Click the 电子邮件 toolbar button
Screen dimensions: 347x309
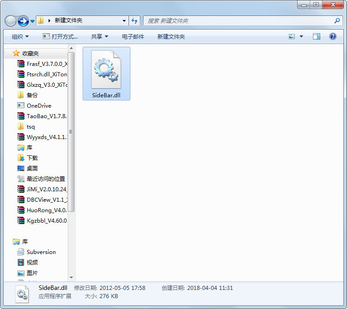click(x=133, y=36)
